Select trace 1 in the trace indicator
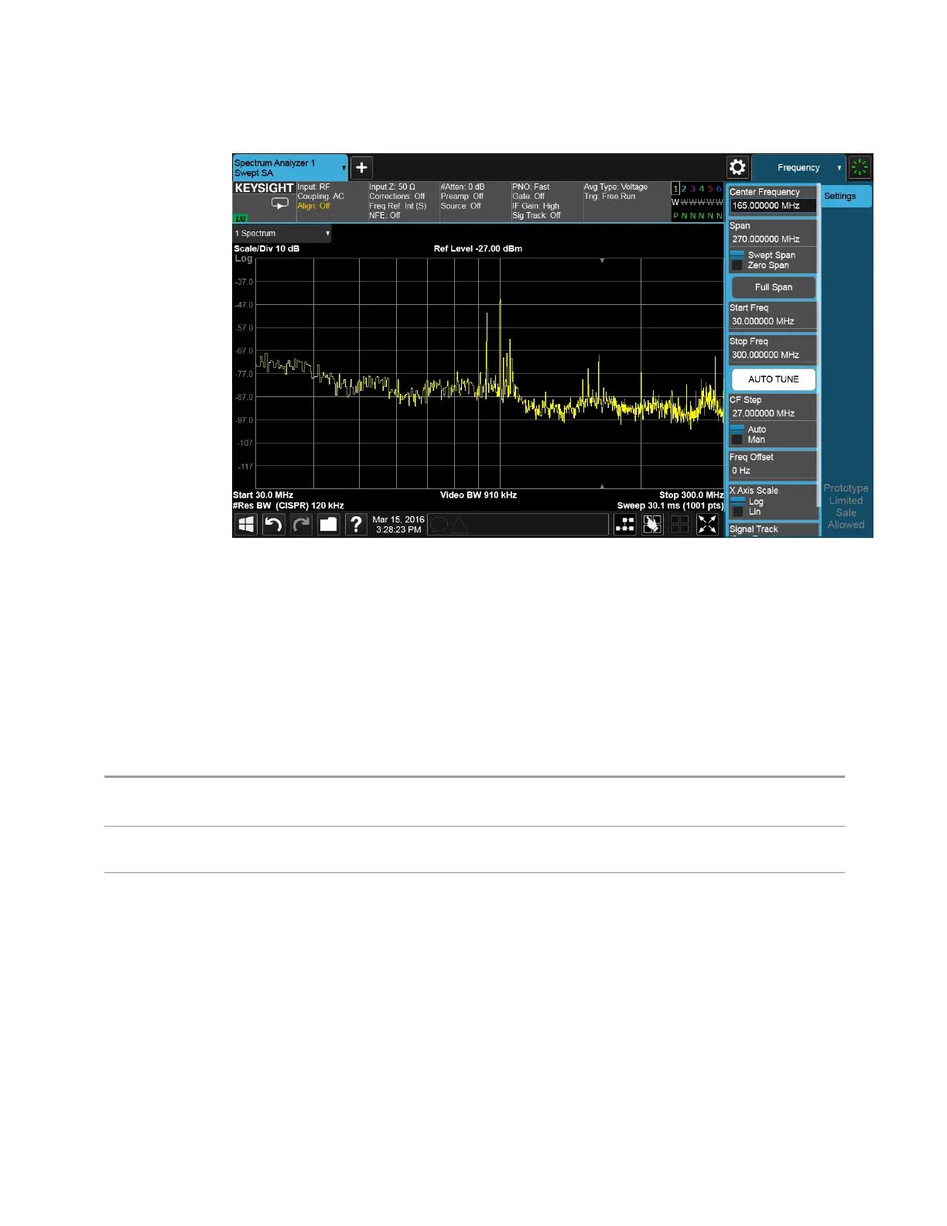Screen dimensions: 947x1226 (675, 189)
